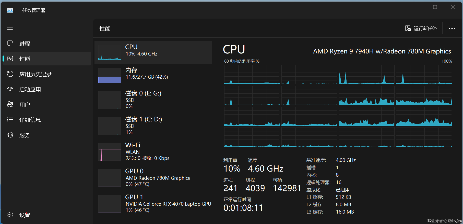Click the 内核 value 8
Viewport: 463px width, 224px height.
[337, 175]
